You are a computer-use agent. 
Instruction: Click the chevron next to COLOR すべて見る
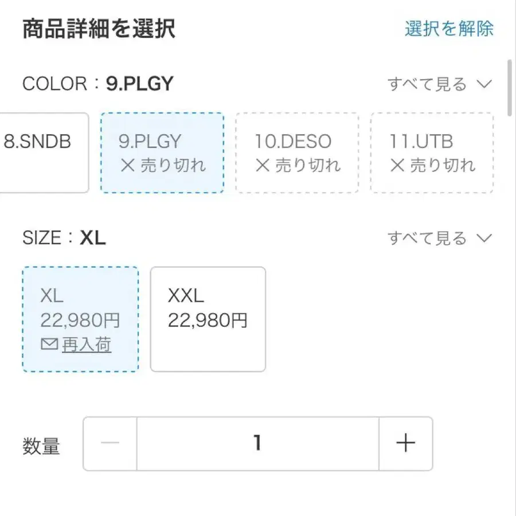click(x=484, y=84)
